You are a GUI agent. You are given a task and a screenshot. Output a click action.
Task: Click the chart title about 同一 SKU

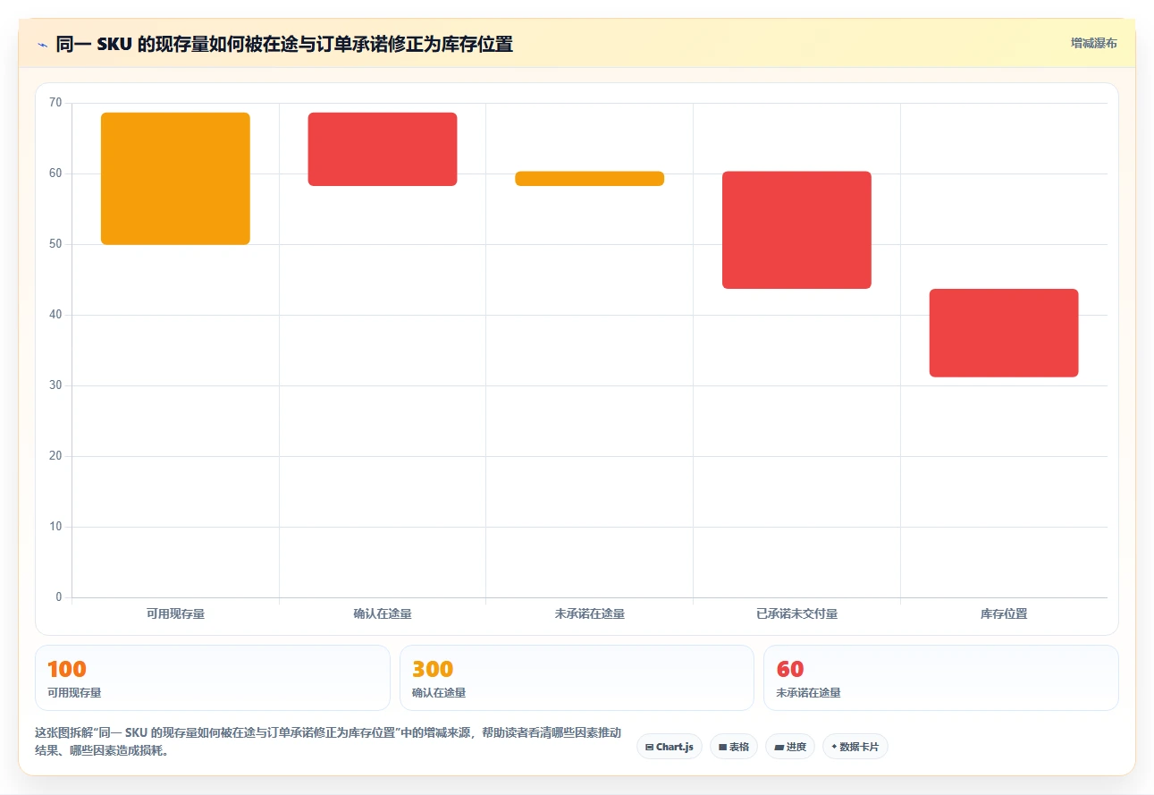[x=284, y=44]
